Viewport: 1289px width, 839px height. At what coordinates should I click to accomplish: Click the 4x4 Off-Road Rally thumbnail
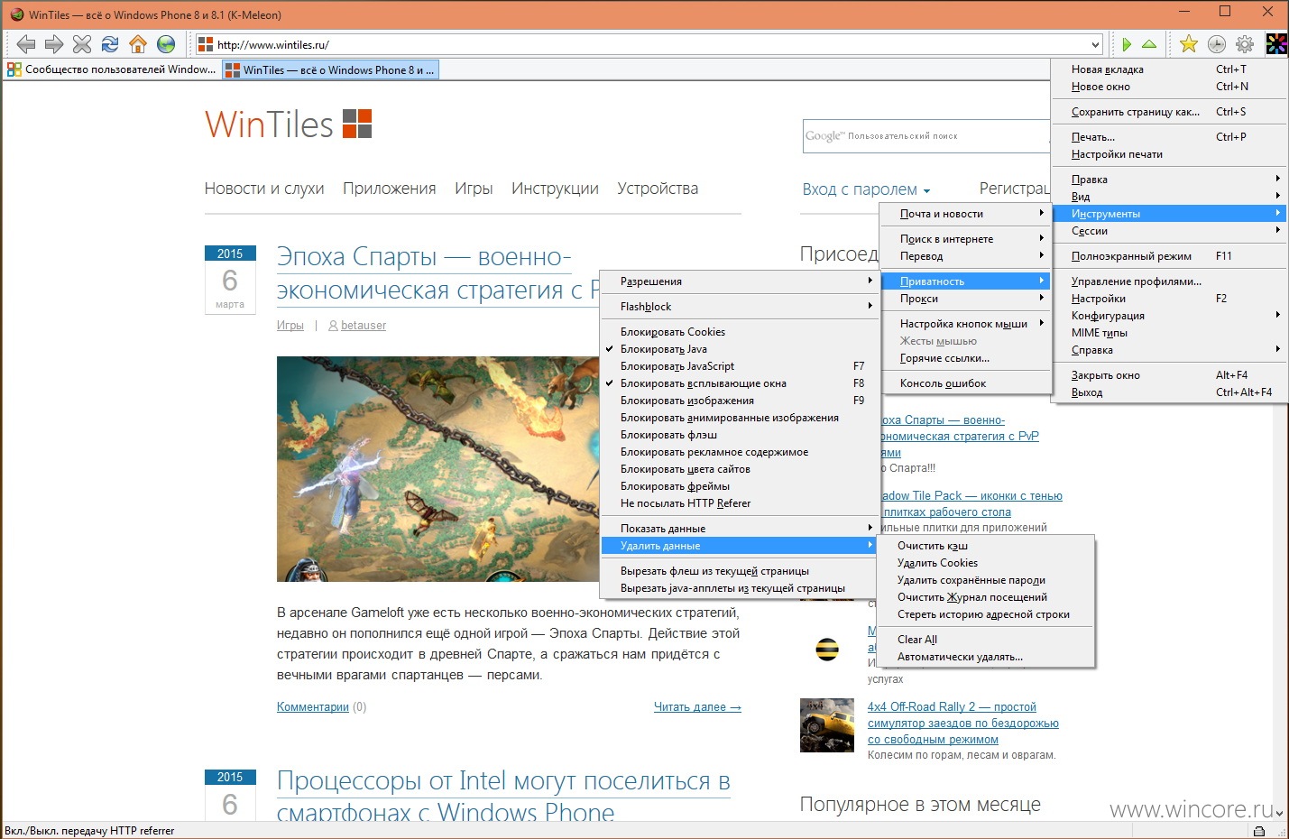coord(827,725)
